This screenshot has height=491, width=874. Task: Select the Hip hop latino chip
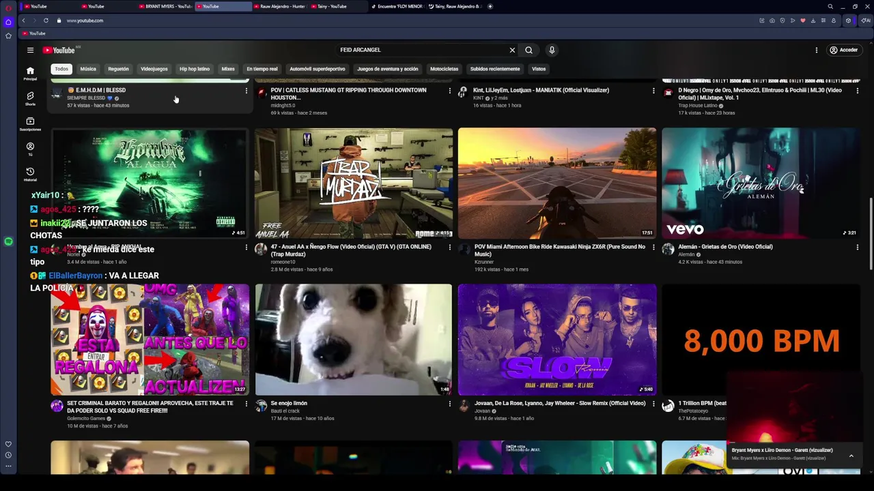pos(195,69)
